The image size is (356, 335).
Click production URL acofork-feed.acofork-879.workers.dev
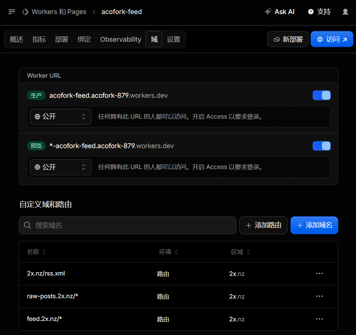(109, 95)
